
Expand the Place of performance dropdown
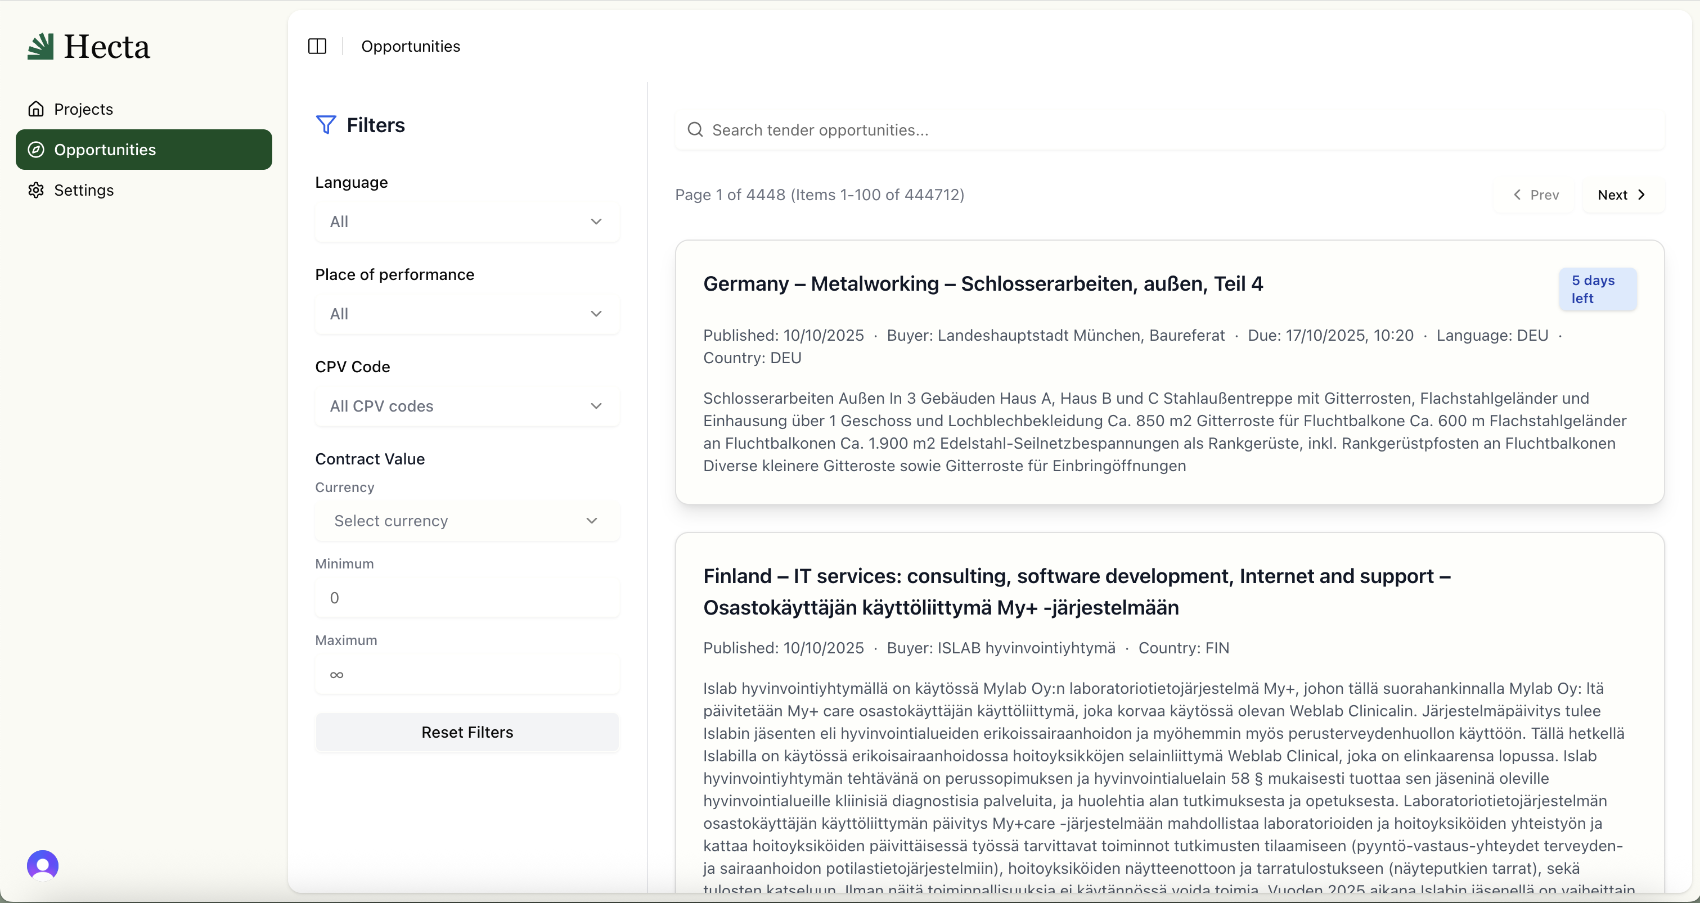tap(466, 314)
